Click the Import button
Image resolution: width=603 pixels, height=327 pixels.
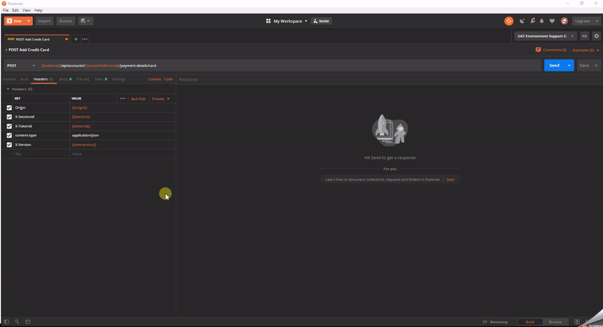tap(44, 21)
